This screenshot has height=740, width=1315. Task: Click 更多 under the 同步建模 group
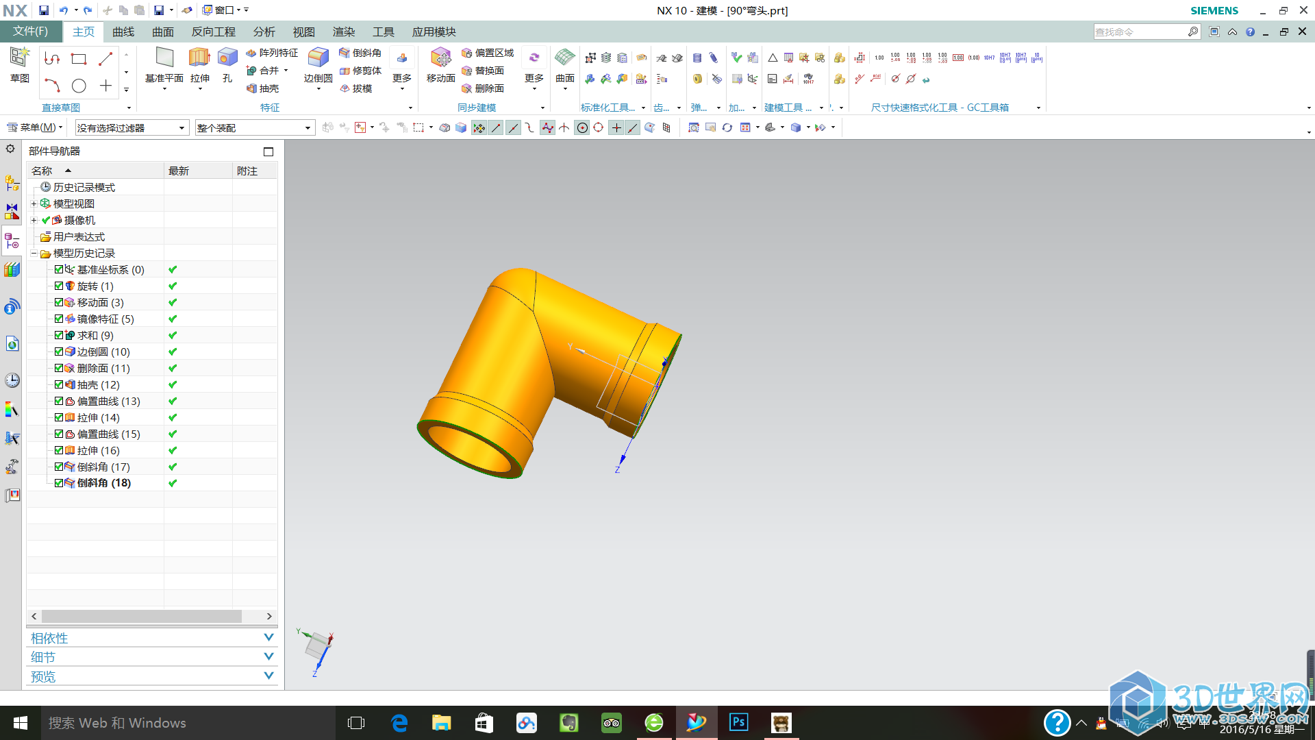[x=534, y=69]
